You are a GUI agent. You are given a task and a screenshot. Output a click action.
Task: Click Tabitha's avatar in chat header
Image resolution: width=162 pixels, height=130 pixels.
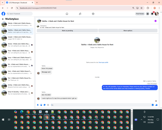coord(39,21)
